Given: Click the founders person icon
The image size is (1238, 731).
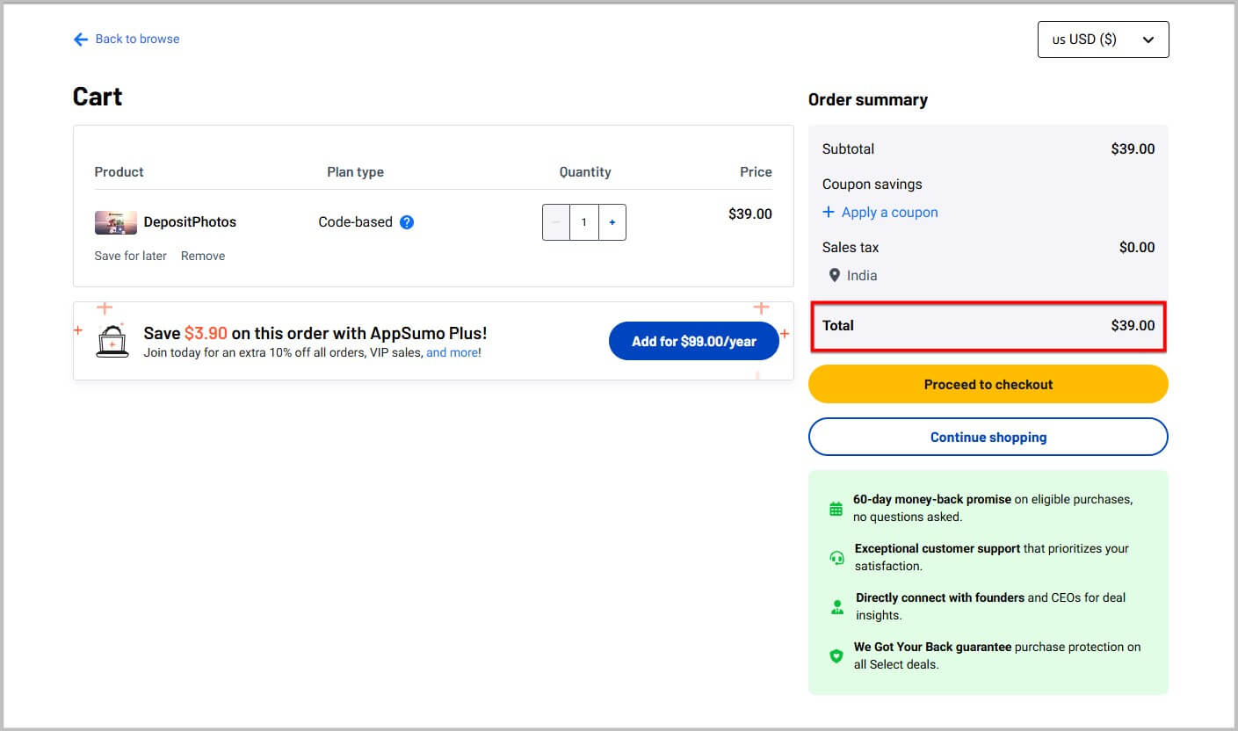Looking at the screenshot, I should (836, 607).
